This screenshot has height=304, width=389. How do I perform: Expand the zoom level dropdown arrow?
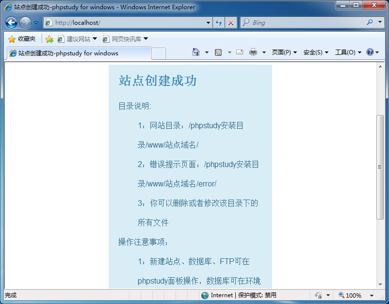(372, 296)
